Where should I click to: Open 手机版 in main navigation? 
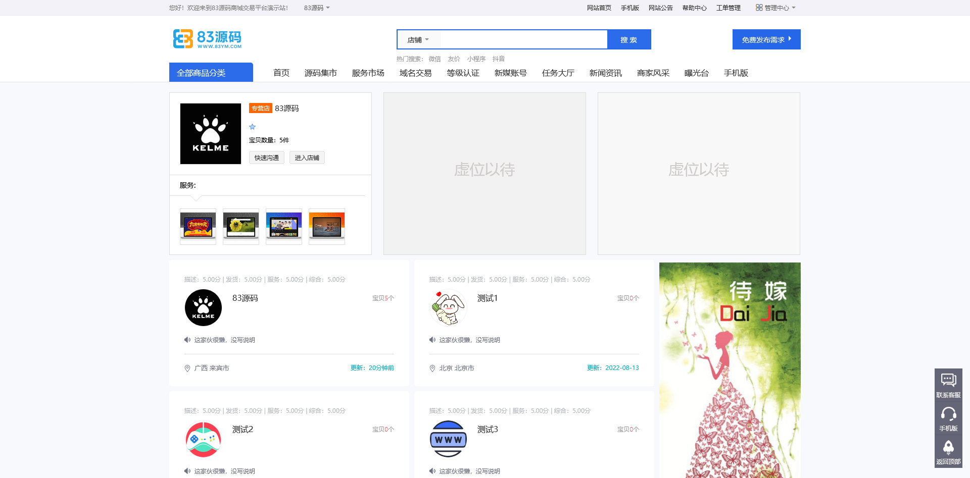click(736, 73)
